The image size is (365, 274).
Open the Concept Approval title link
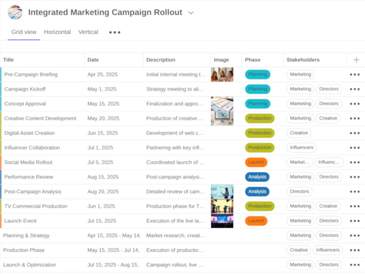tap(25, 104)
